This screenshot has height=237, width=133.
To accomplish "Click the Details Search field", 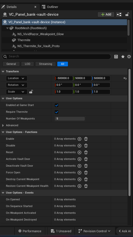I will tap(57, 57).
